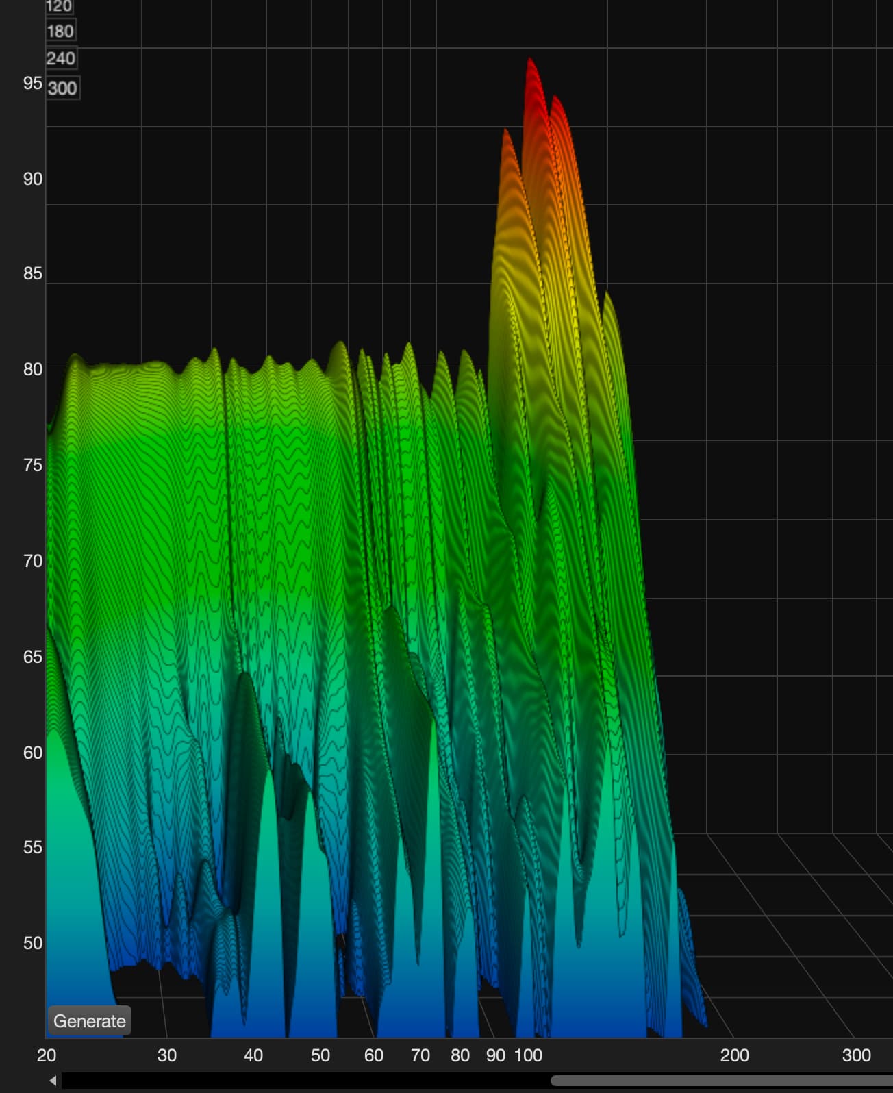Click the 50 dB level axis label
This screenshot has width=893, height=1093.
pos(32,943)
